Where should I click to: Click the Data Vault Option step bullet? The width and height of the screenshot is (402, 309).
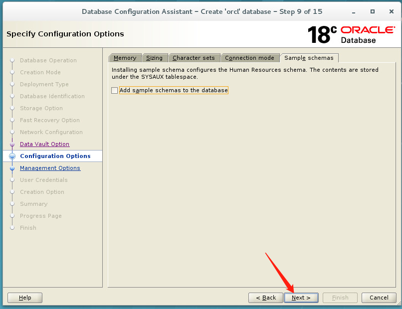[x=12, y=144]
